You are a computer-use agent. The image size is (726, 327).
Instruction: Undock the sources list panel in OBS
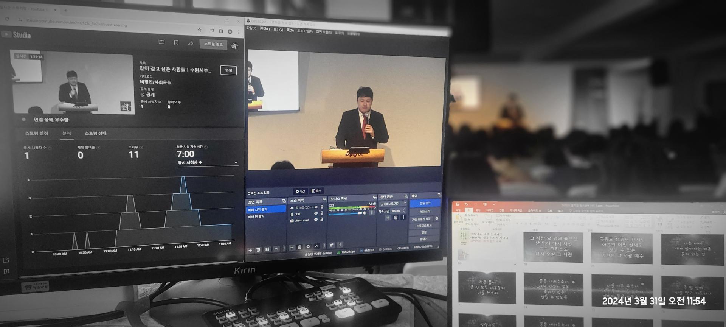[324, 199]
